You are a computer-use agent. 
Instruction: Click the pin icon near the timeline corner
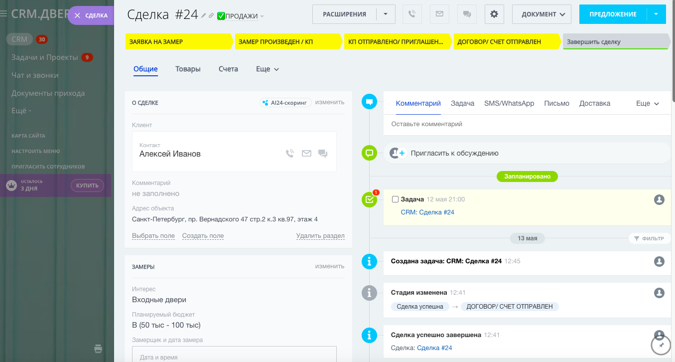point(661,345)
